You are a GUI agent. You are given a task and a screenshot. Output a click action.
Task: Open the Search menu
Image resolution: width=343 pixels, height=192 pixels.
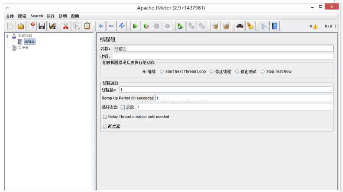37,16
